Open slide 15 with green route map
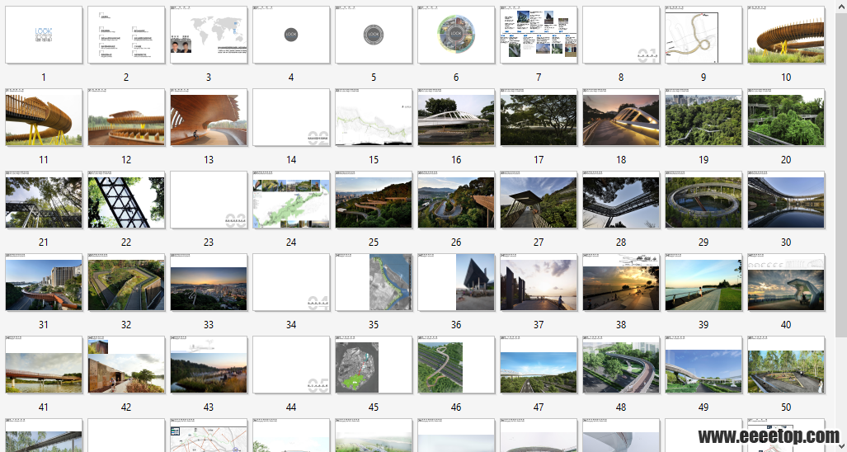The height and width of the screenshot is (452, 847). pyautogui.click(x=374, y=117)
